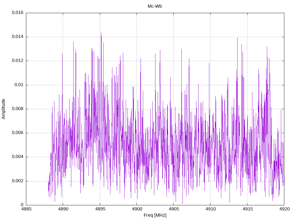This screenshot has height=219, width=292.
Task: Click the 0.008 y-axis tick label
Action: pos(18,109)
